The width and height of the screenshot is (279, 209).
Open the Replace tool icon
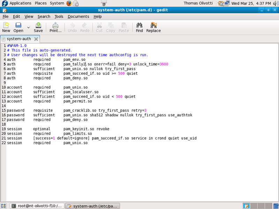click(x=153, y=28)
